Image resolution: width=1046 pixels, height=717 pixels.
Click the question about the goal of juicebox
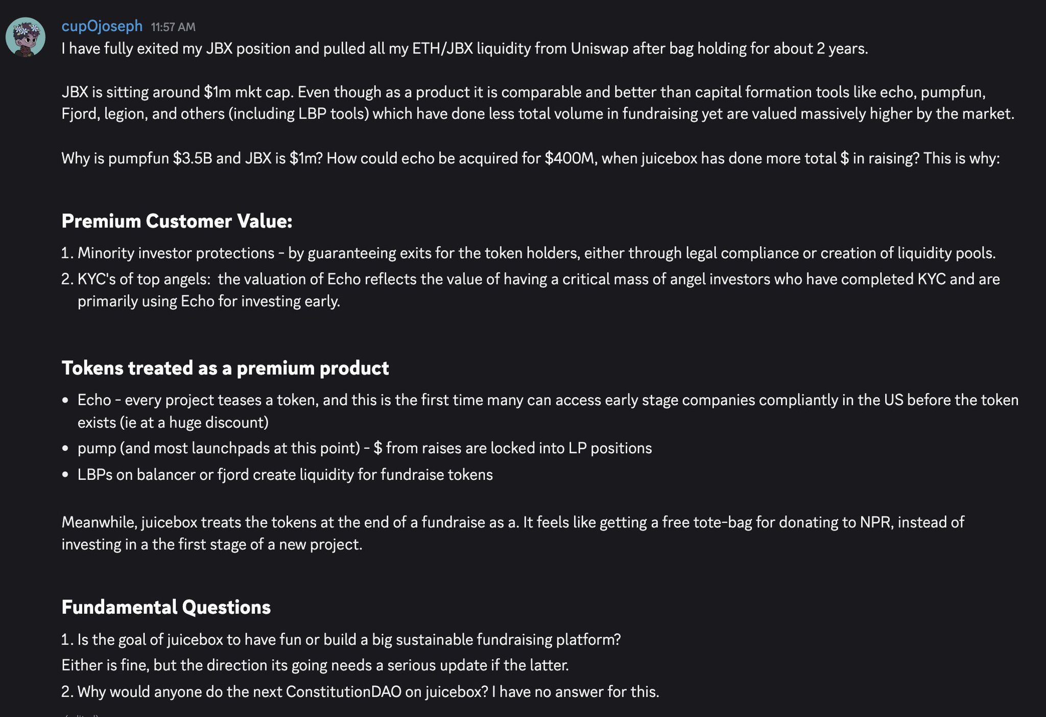349,639
